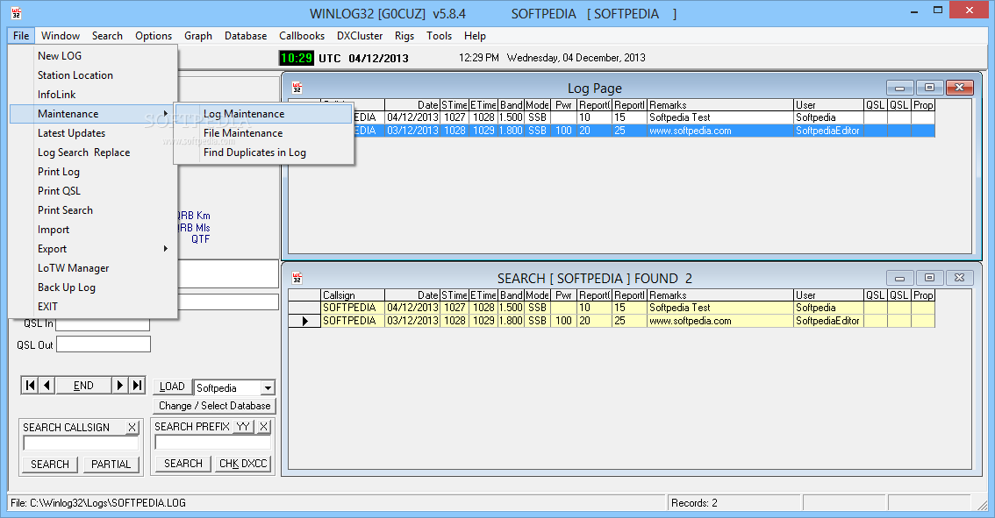The width and height of the screenshot is (995, 518).
Task: Open the Graph menu
Action: (x=198, y=36)
